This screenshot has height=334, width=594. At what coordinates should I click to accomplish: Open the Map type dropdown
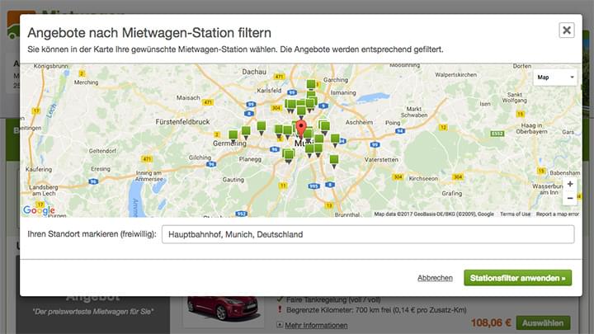555,78
